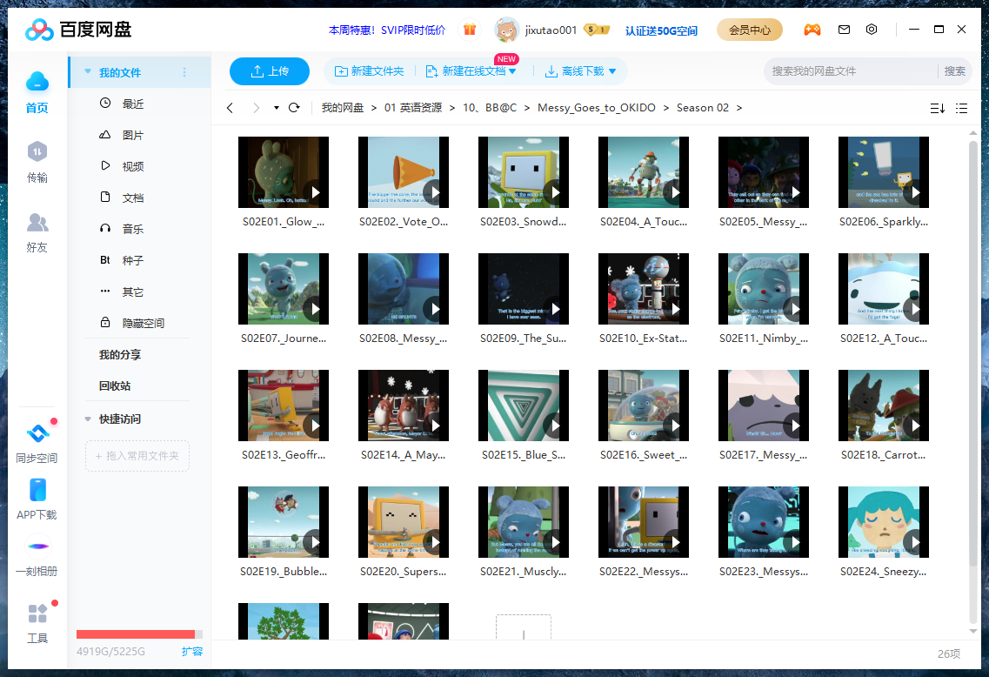Open the 会员中心 button
Viewport: 989px width, 677px height.
(749, 30)
